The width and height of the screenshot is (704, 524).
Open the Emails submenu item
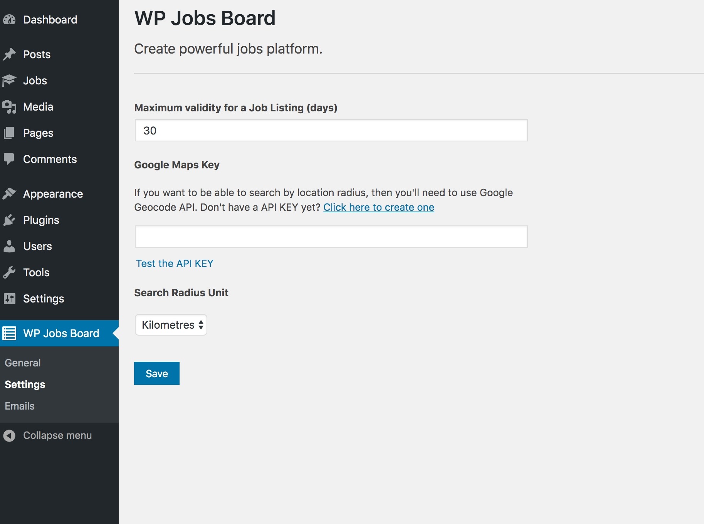(20, 406)
